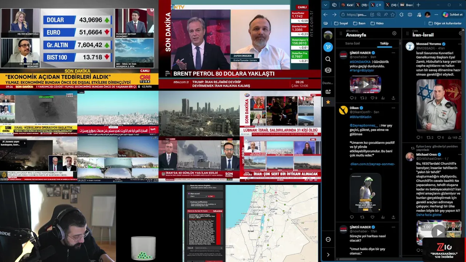Image resolution: width=466 pixels, height=262 pixels.
Task: Open Mossad Yorumu post options menu
Action: 459,43
